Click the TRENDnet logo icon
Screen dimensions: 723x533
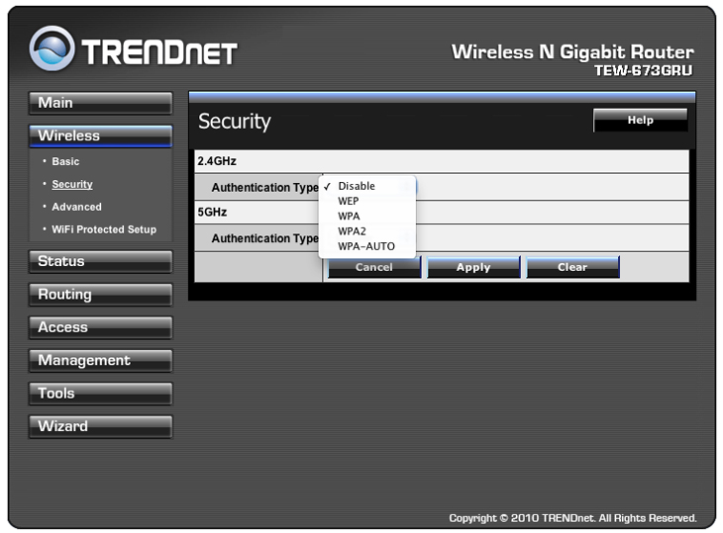point(52,49)
